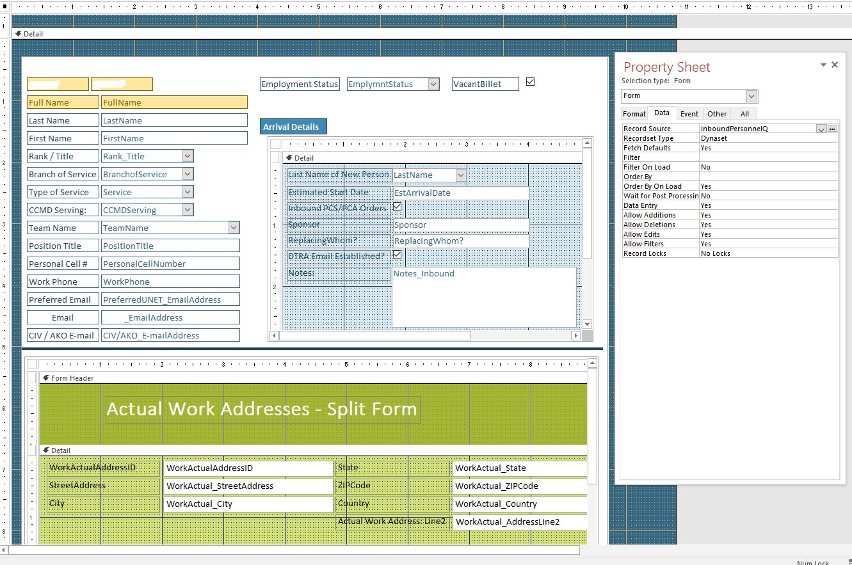
Task: Toggle the DTRA Email Established checkbox
Action: (397, 255)
